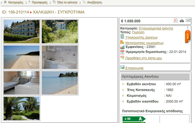Screen dimensions: 195x123
Task: Print the property listing
Action: tap(182, 21)
